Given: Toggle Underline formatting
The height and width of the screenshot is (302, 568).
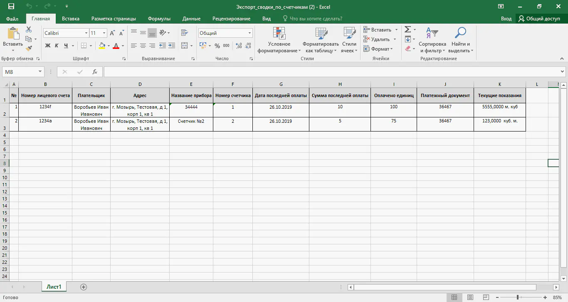Looking at the screenshot, I should (66, 46).
